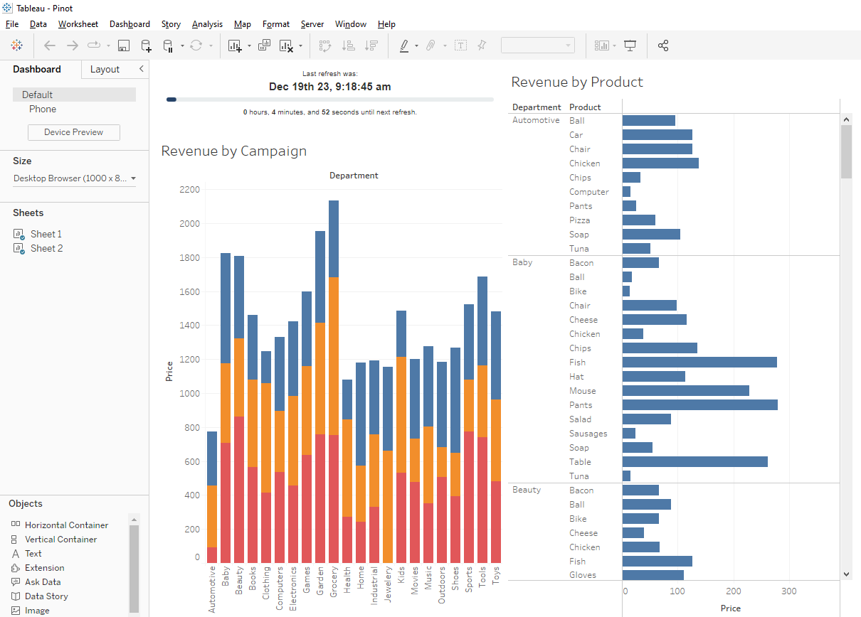Click the Share workbook icon

tap(663, 45)
